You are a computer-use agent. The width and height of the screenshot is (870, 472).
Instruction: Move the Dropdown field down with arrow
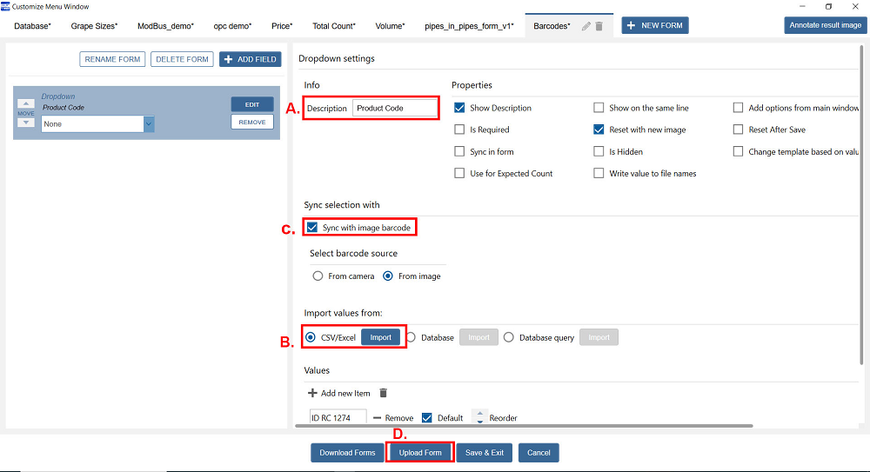tap(26, 123)
